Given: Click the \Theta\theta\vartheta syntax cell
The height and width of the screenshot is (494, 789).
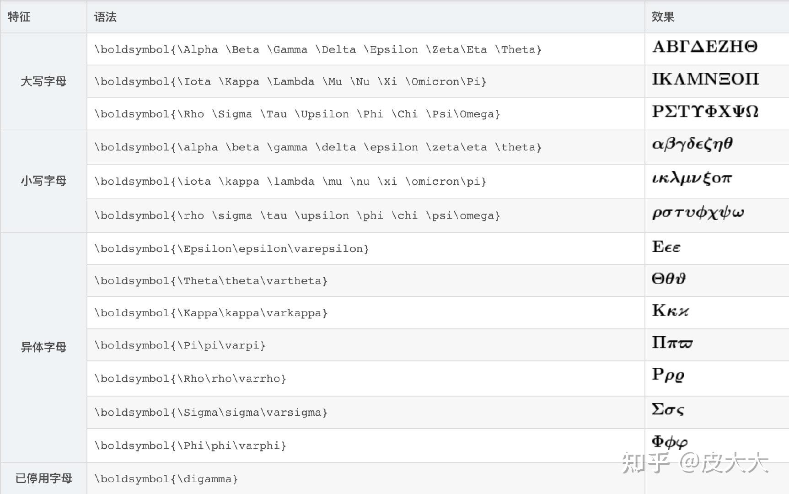Looking at the screenshot, I should tap(211, 281).
